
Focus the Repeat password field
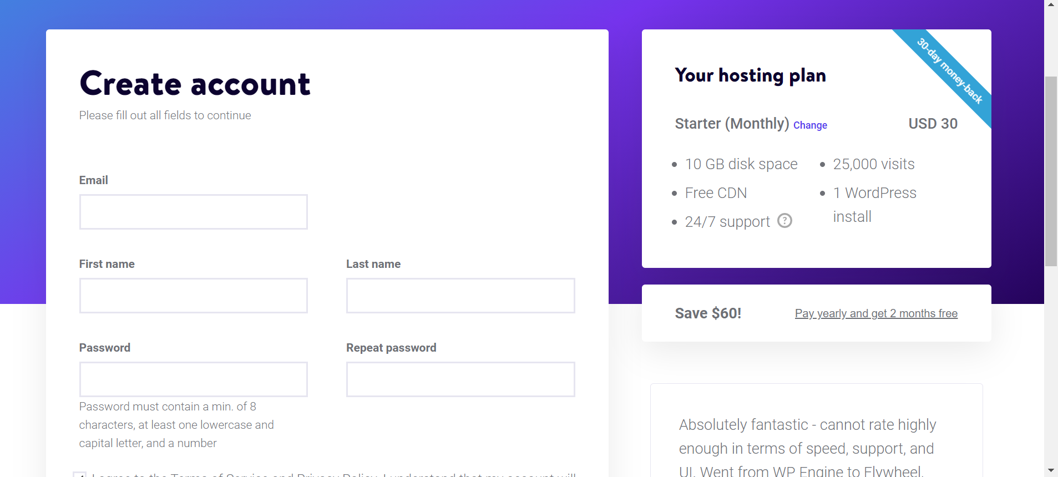point(460,379)
